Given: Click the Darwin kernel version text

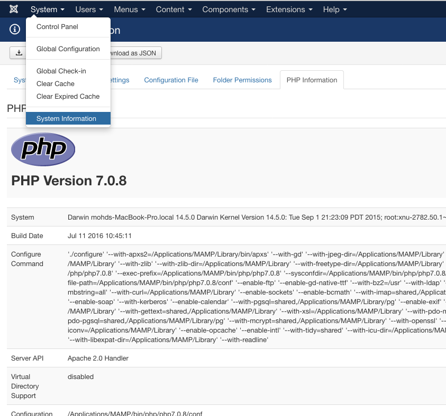Looking at the screenshot, I should 257,218.
